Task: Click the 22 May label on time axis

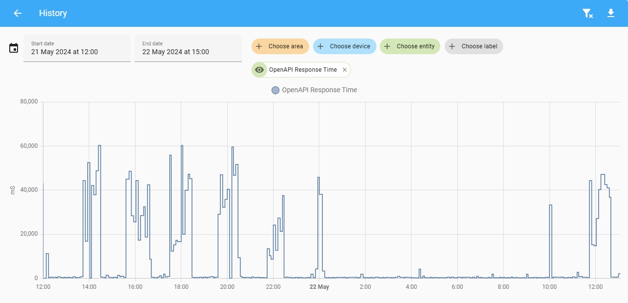Action: coord(319,287)
